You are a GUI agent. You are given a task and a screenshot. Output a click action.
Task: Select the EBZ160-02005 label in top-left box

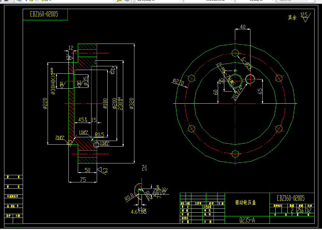(x=44, y=14)
